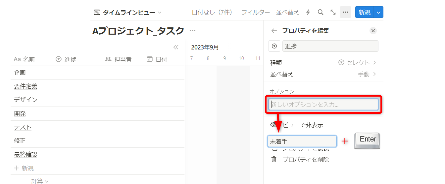The height and width of the screenshot is (184, 445).
Task: Click the blue 新規 button
Action: coord(364,12)
